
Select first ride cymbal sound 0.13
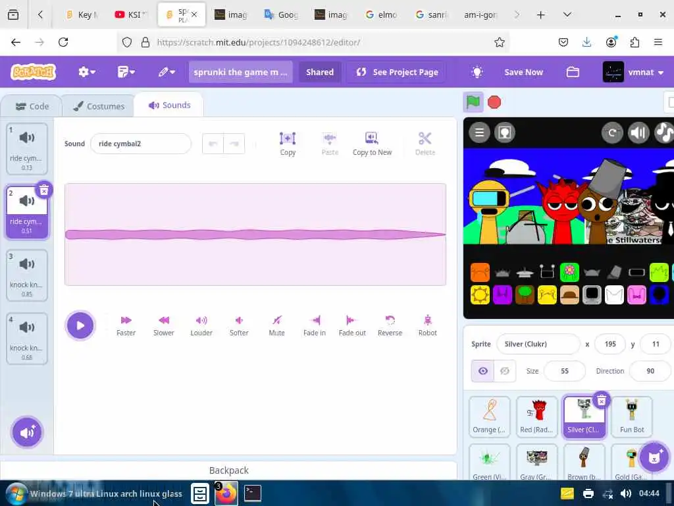[x=26, y=148]
